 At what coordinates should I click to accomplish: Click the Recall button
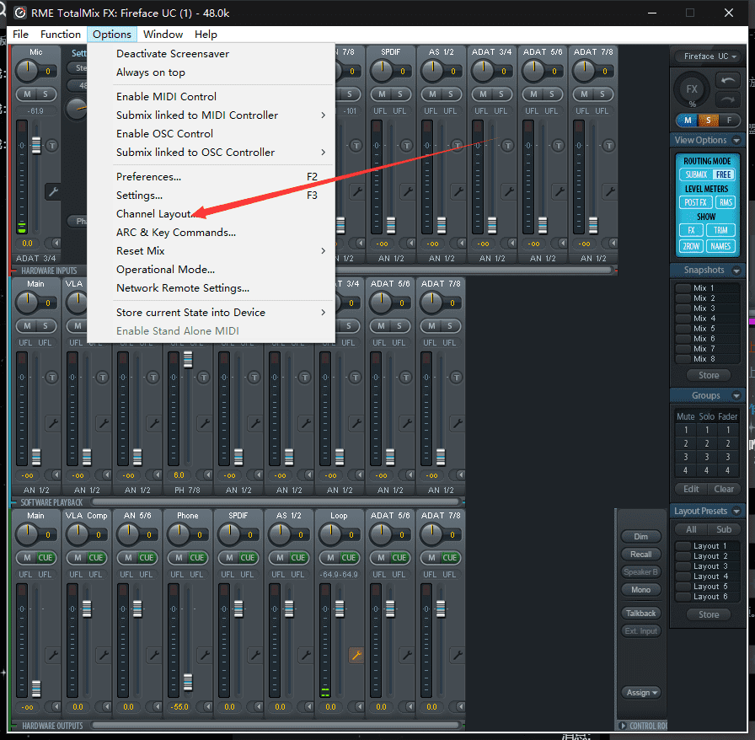pos(641,555)
